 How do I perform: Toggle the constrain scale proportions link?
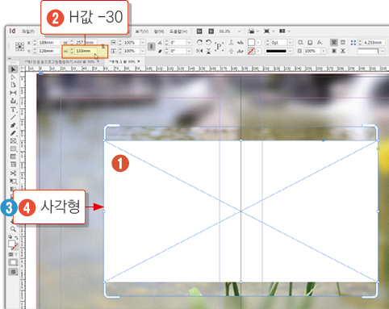click(152, 47)
